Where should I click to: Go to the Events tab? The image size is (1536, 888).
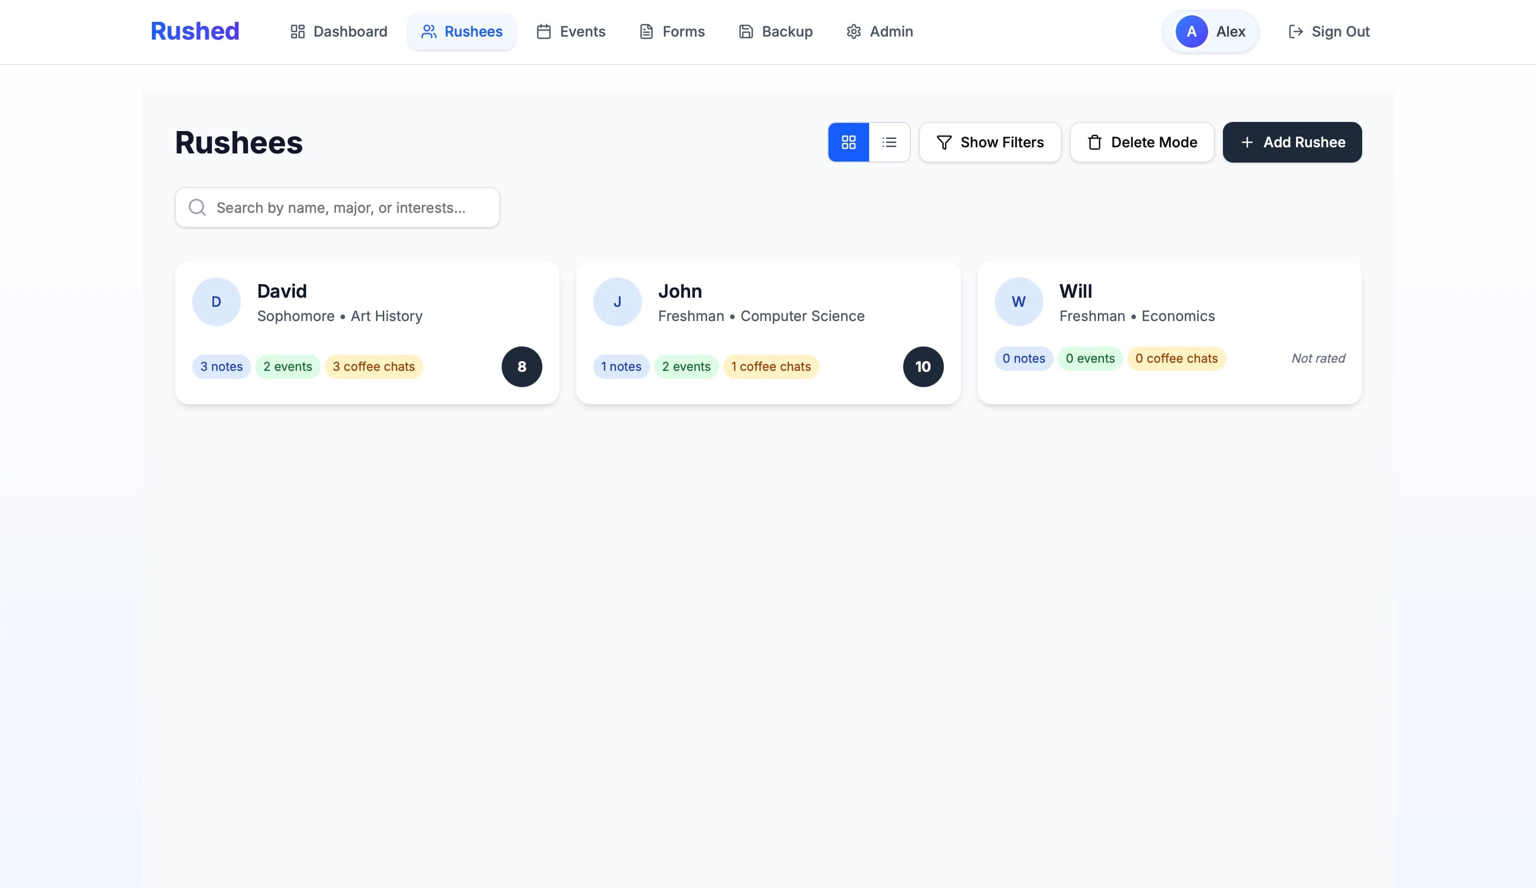[570, 31]
